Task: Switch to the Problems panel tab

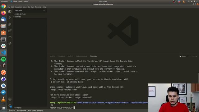Action: 62,56
